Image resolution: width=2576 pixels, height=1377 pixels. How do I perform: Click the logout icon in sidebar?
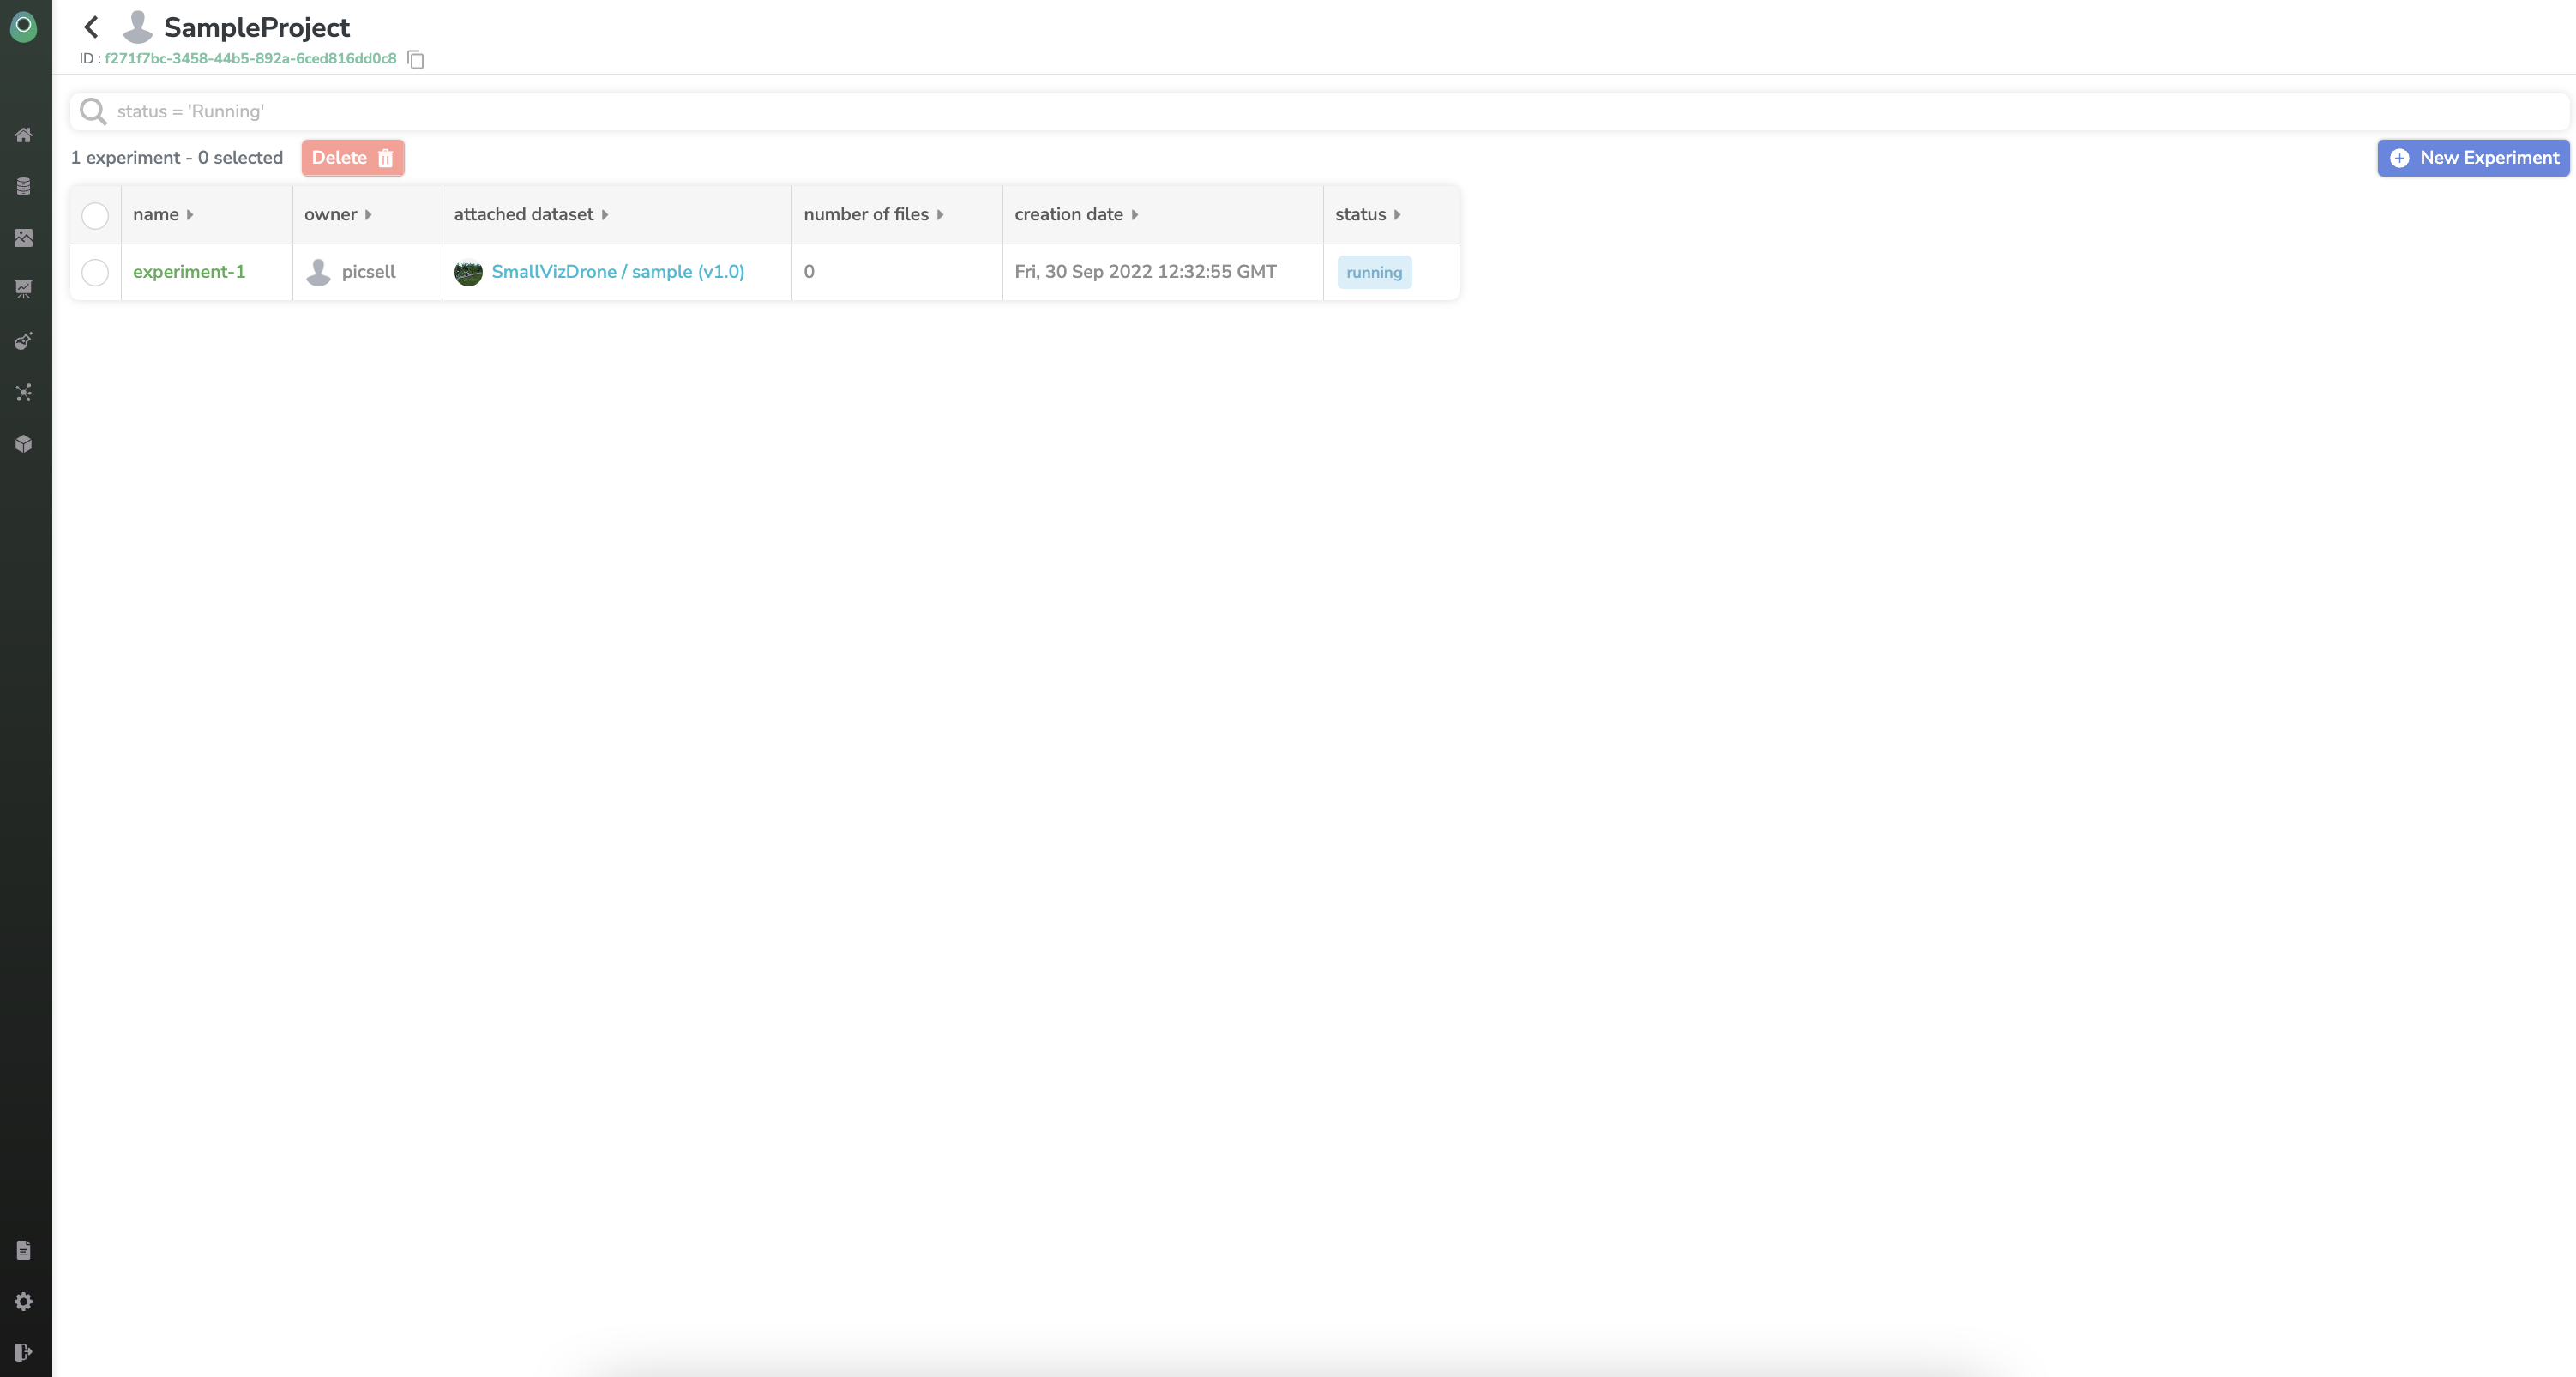[x=24, y=1353]
